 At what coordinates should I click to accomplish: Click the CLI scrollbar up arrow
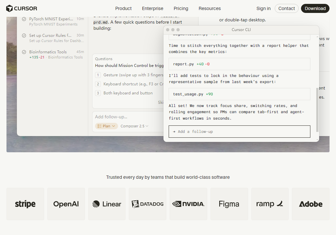317,37
